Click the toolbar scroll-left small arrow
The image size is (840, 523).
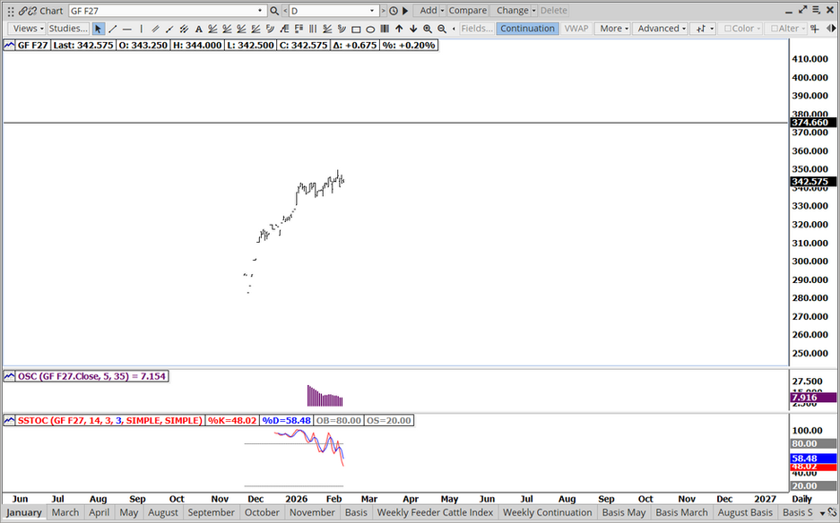pos(455,29)
